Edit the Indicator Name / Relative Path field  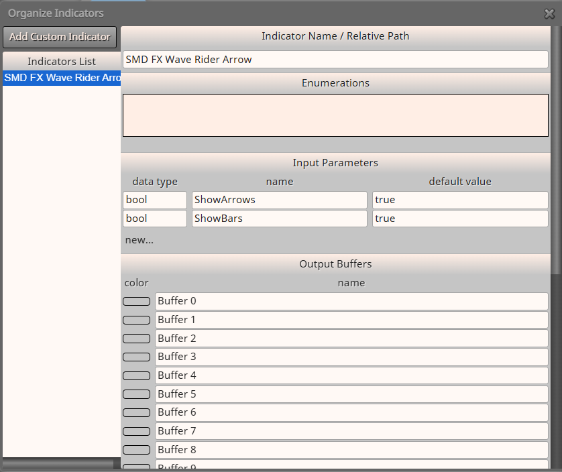point(335,60)
